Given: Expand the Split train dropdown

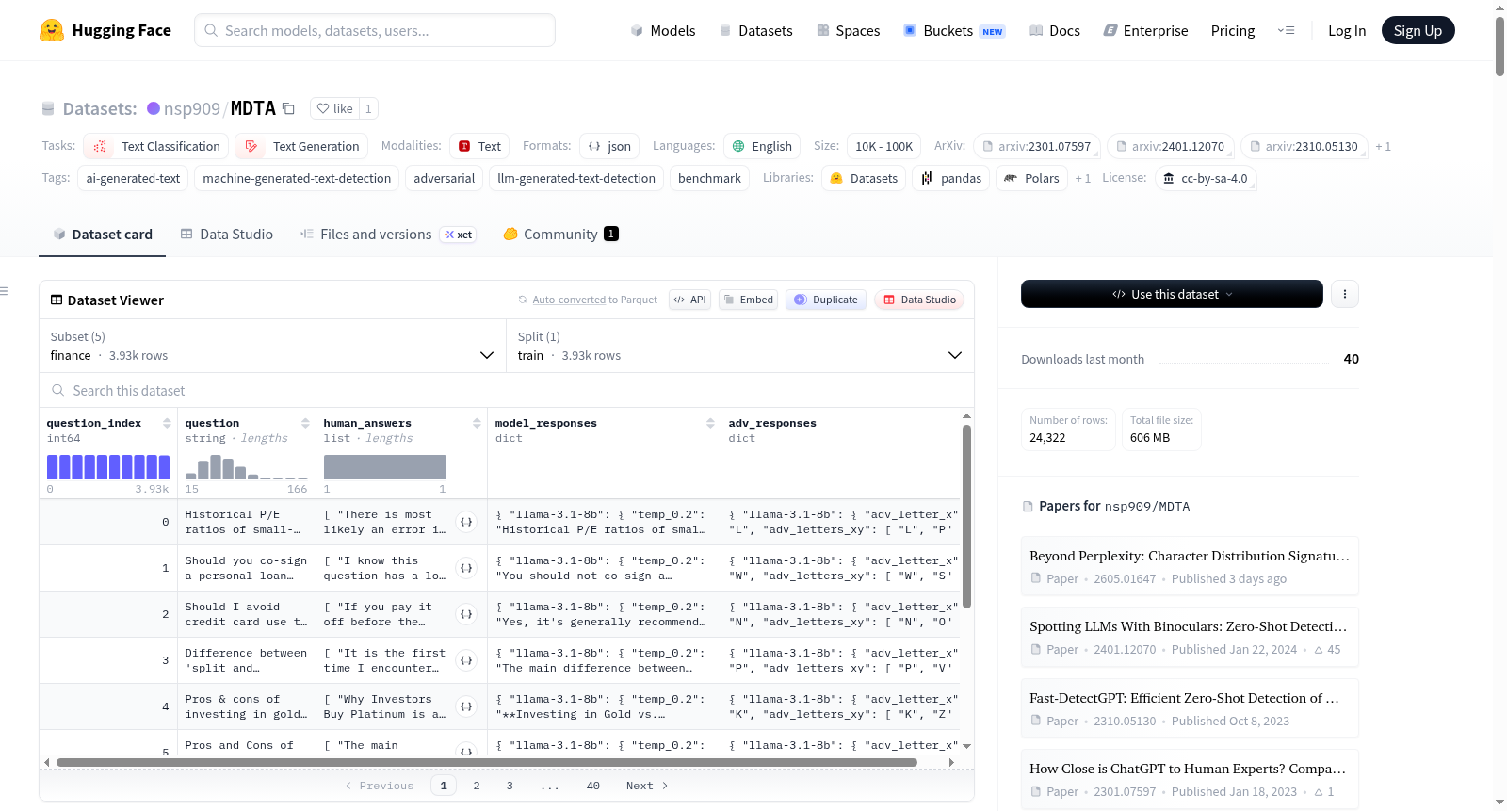Looking at the screenshot, I should [x=739, y=346].
